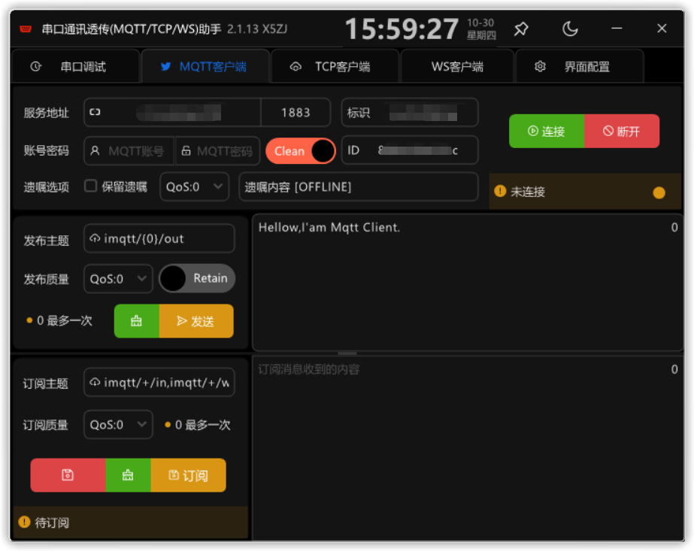Click the orange 订阅 subscribe button
This screenshot has width=694, height=551.
point(188,475)
